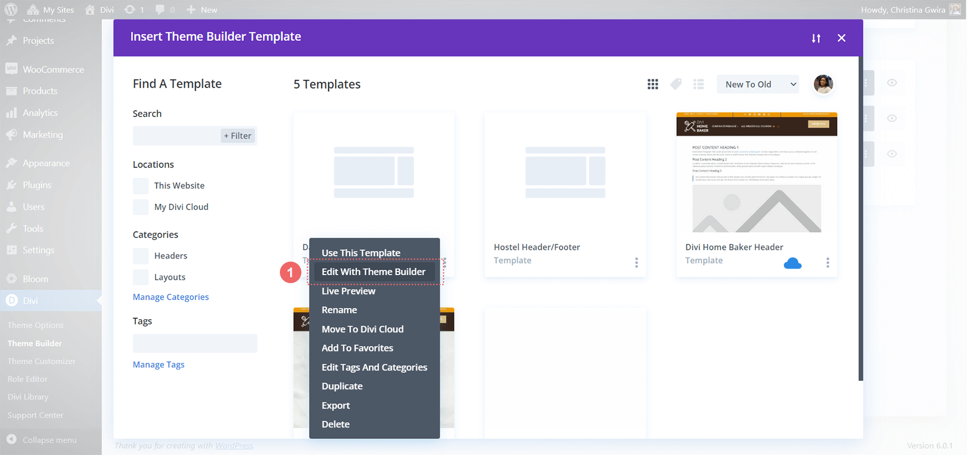This screenshot has height=455, width=967.
Task: Click the Manage Categories link
Action: [x=171, y=297]
